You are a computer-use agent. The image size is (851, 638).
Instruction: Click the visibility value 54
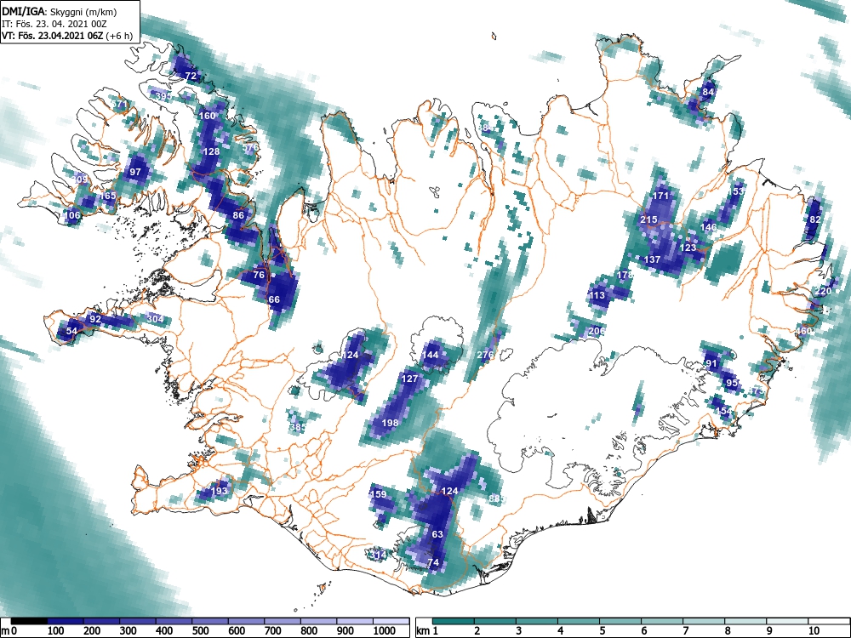(x=71, y=330)
